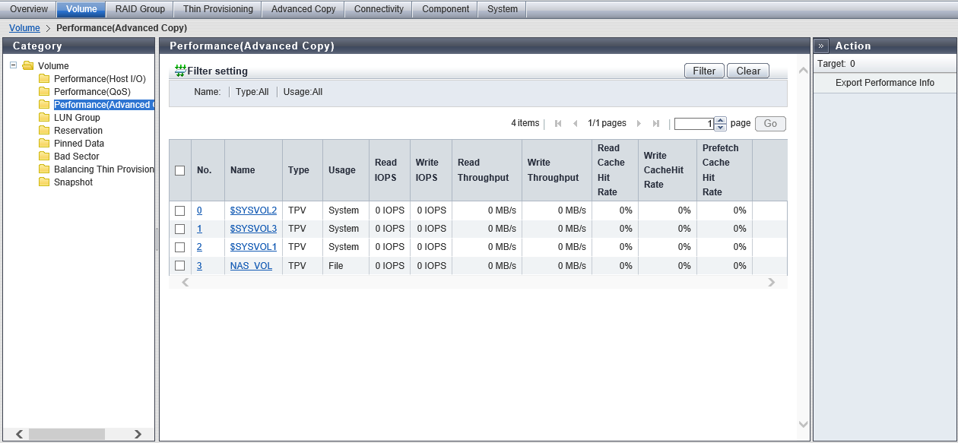958x443 pixels.
Task: Click the Filter setting icon
Action: pos(180,71)
